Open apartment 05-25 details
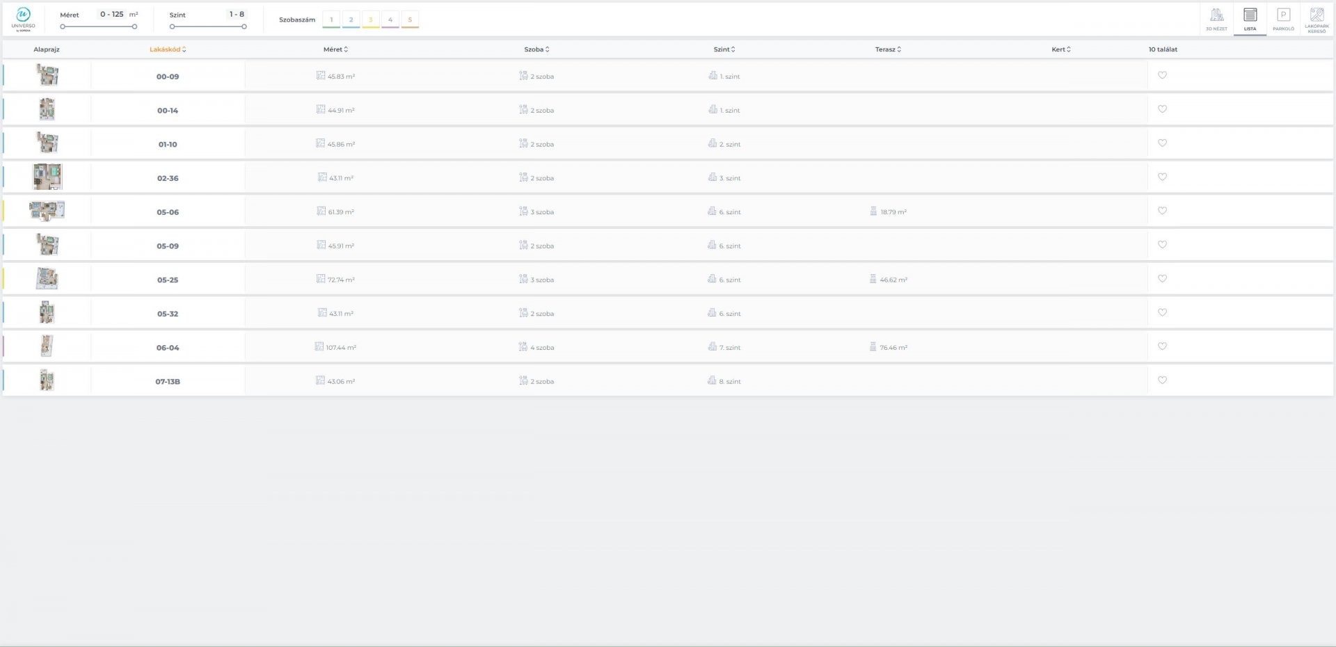The width and height of the screenshot is (1336, 647). [x=168, y=280]
